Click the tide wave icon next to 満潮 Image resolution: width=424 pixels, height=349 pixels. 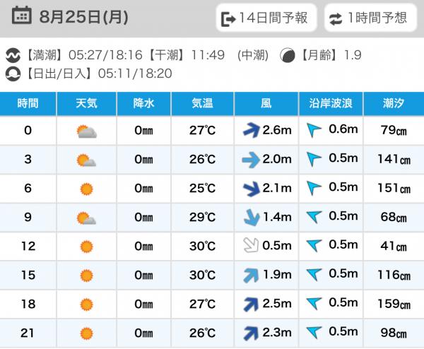coord(13,55)
